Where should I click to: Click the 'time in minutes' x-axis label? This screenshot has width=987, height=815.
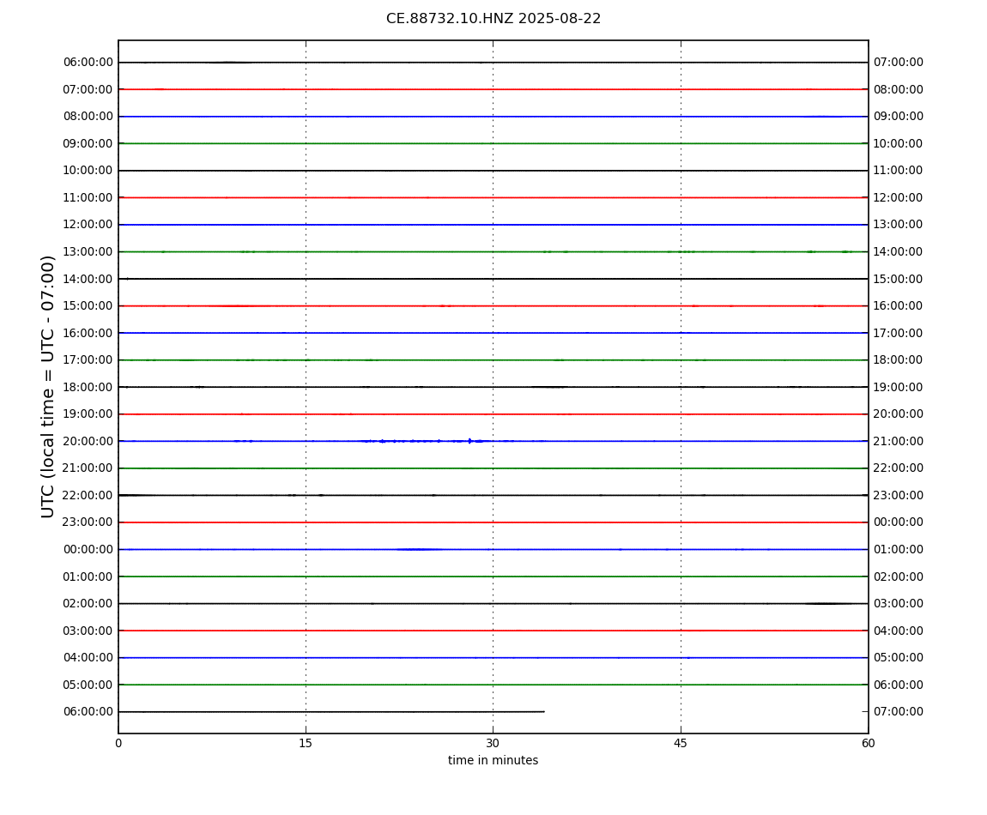493,760
